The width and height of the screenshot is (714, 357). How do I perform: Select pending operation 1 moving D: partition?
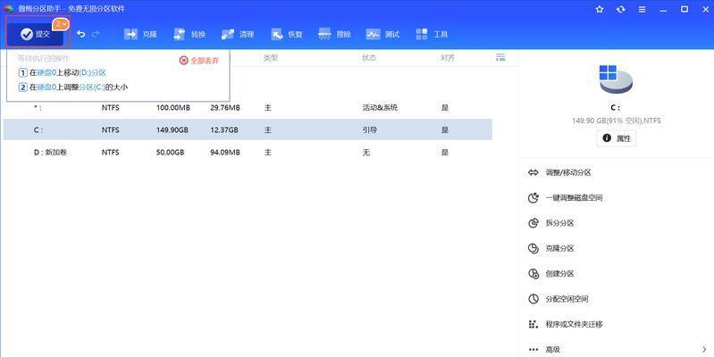pyautogui.click(x=63, y=73)
